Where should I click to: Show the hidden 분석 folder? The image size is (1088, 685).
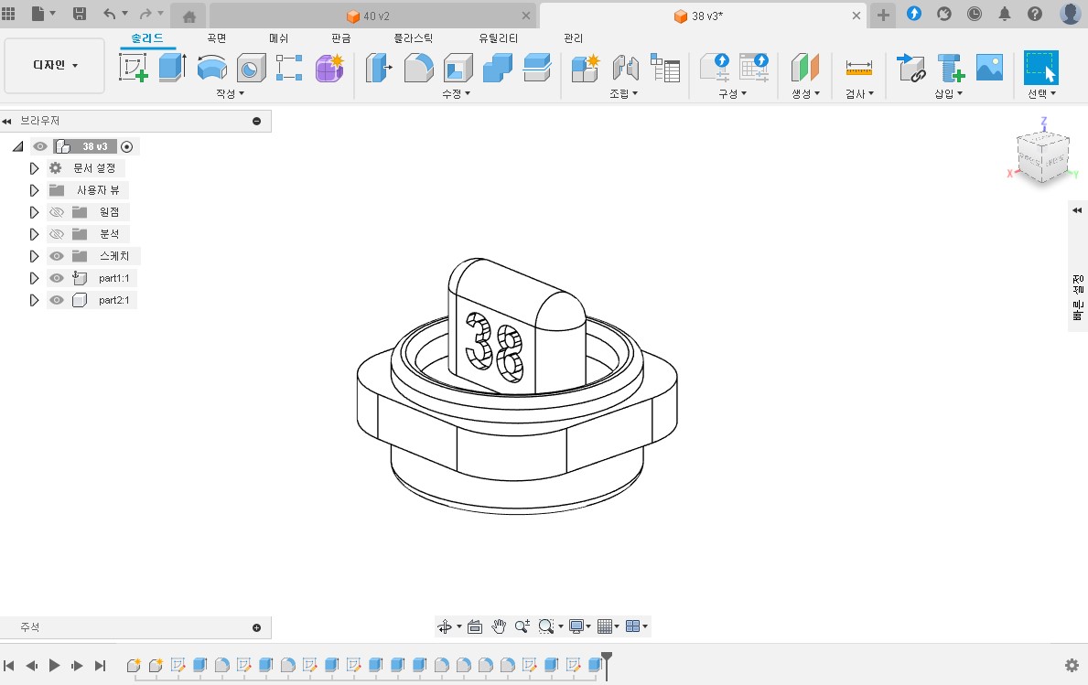[57, 234]
